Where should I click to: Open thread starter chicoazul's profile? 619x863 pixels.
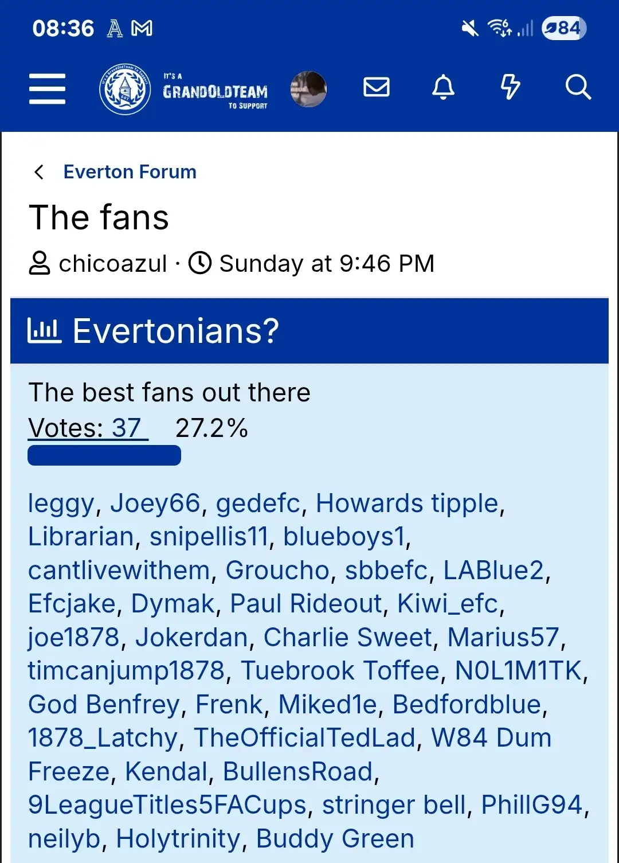pyautogui.click(x=113, y=264)
